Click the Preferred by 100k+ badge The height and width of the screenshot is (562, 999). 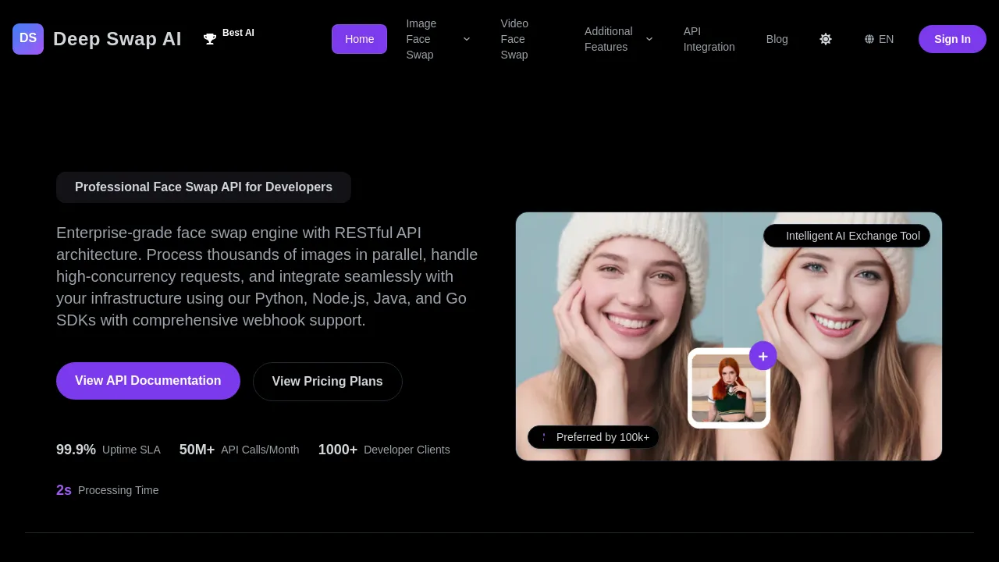(x=593, y=437)
